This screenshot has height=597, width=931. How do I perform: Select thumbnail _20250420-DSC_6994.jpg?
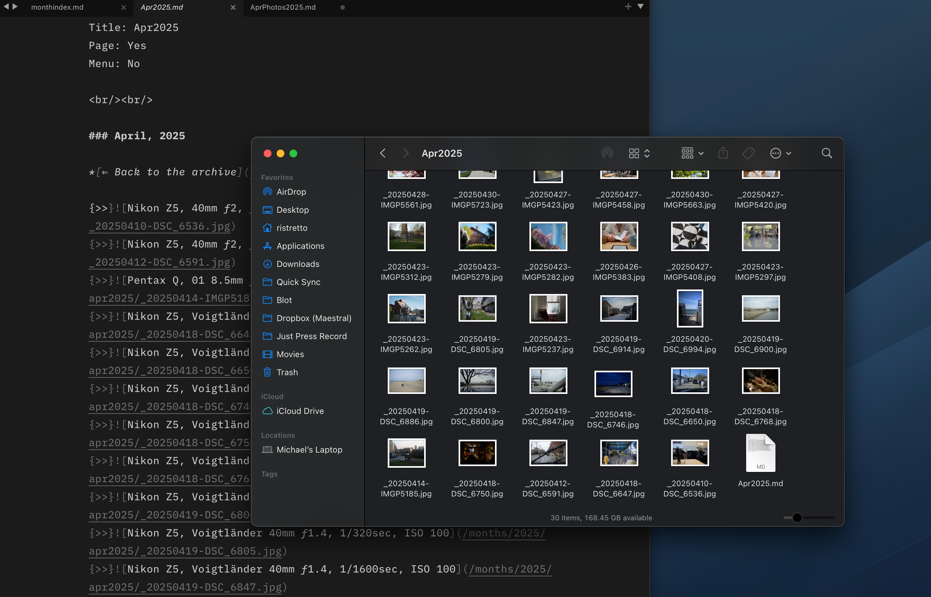690,308
